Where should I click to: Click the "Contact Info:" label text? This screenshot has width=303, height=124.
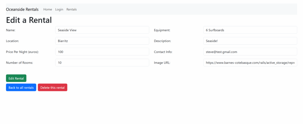pos(163,52)
